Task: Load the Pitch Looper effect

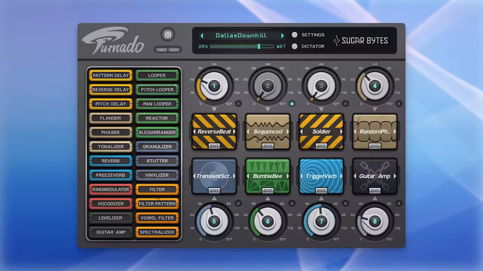Action: pyautogui.click(x=157, y=90)
